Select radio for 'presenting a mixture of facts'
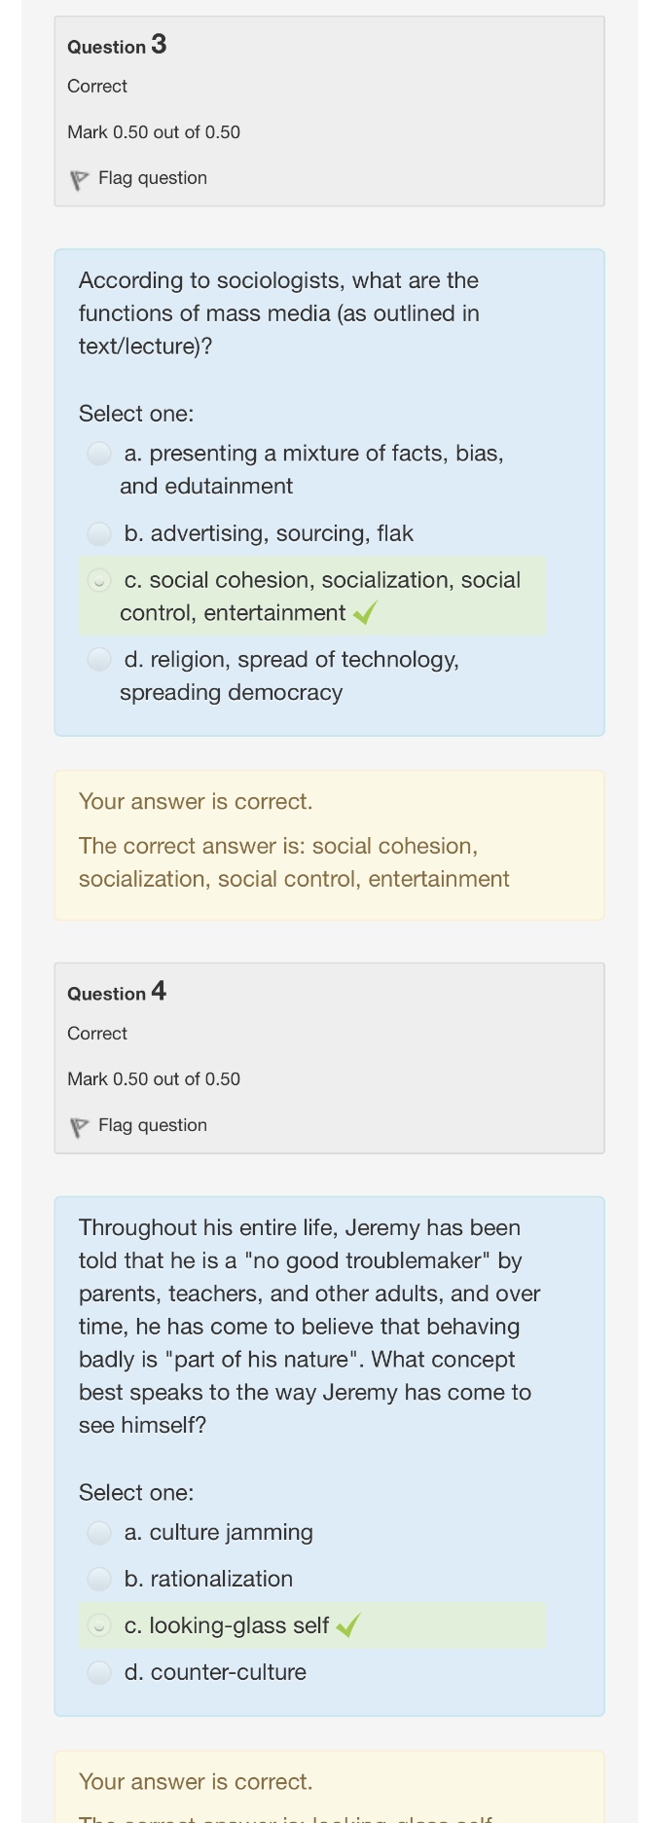This screenshot has height=1823, width=653. point(99,454)
